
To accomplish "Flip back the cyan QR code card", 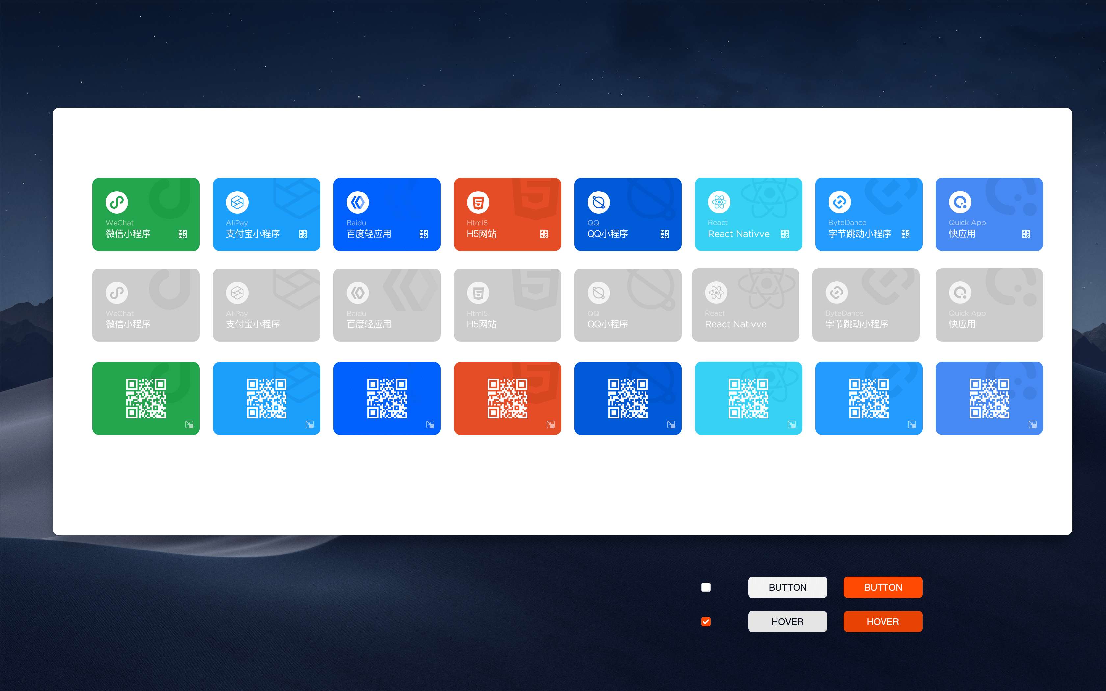I will click(x=792, y=424).
